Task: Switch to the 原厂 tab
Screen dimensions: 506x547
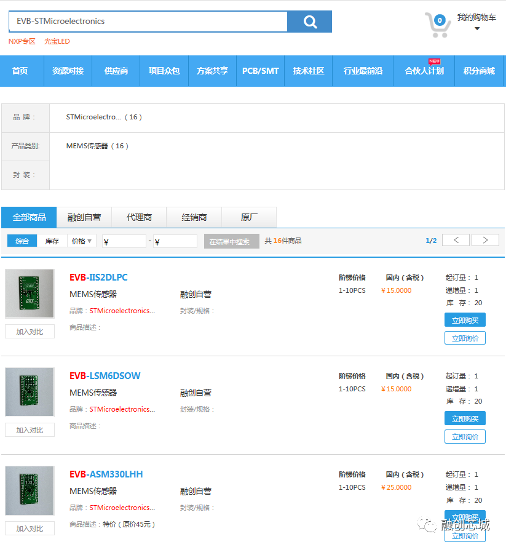Action: [249, 217]
